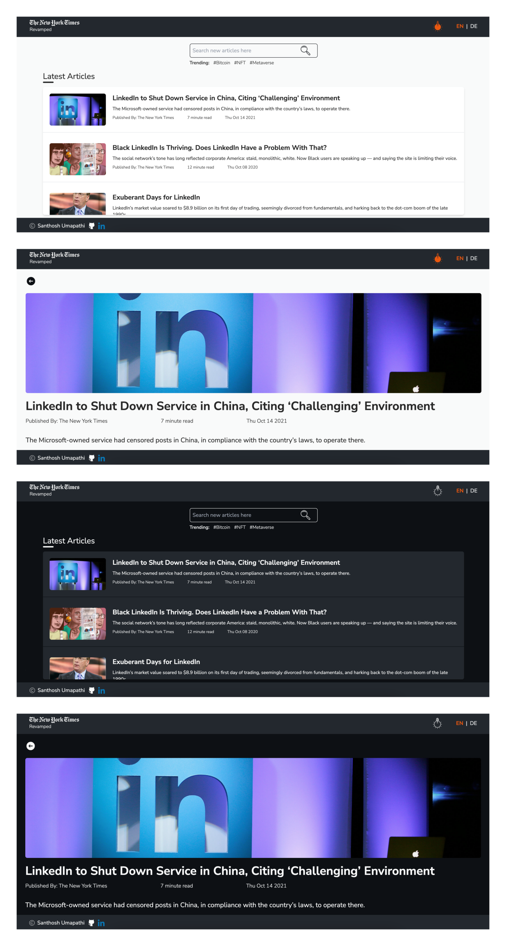Screen dimensions: 506x946
Task: Click the GitHub footer icon below the dark article list
Action: pos(92,690)
